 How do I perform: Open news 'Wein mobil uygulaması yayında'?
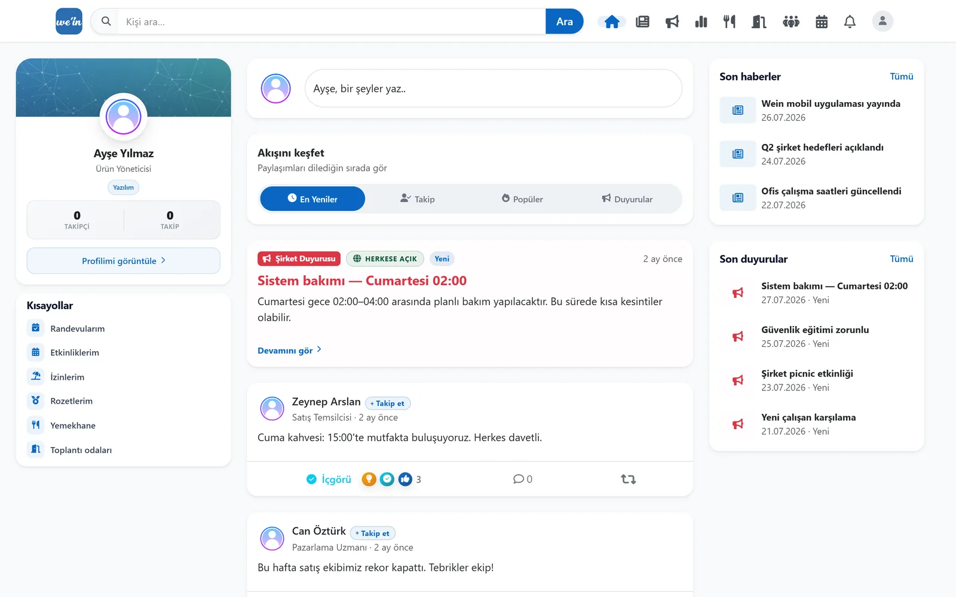point(816,110)
